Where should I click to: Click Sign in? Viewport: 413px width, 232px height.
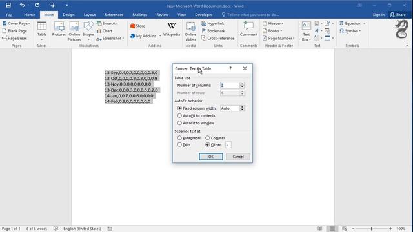point(379,15)
